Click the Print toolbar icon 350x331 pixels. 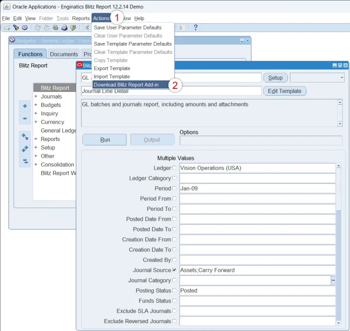coord(64,28)
